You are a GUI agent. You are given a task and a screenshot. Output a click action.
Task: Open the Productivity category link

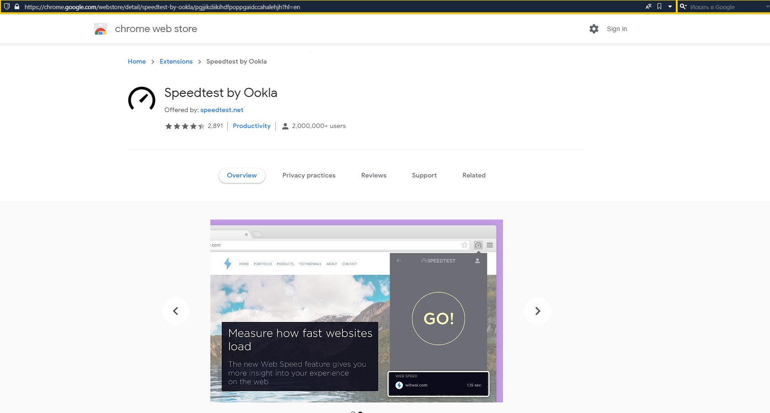[x=251, y=126]
